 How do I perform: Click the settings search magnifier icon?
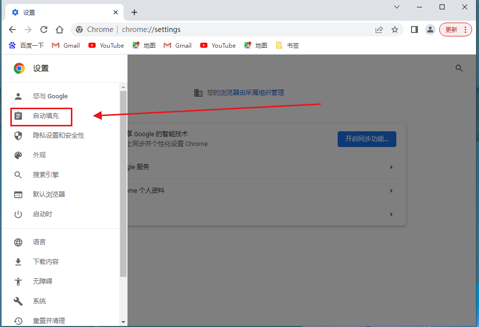(459, 68)
